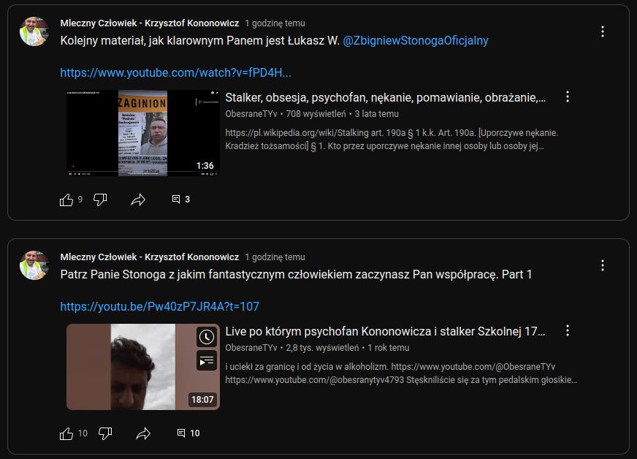Open more options for the Stalker video
The image size is (637, 459).
(x=567, y=97)
